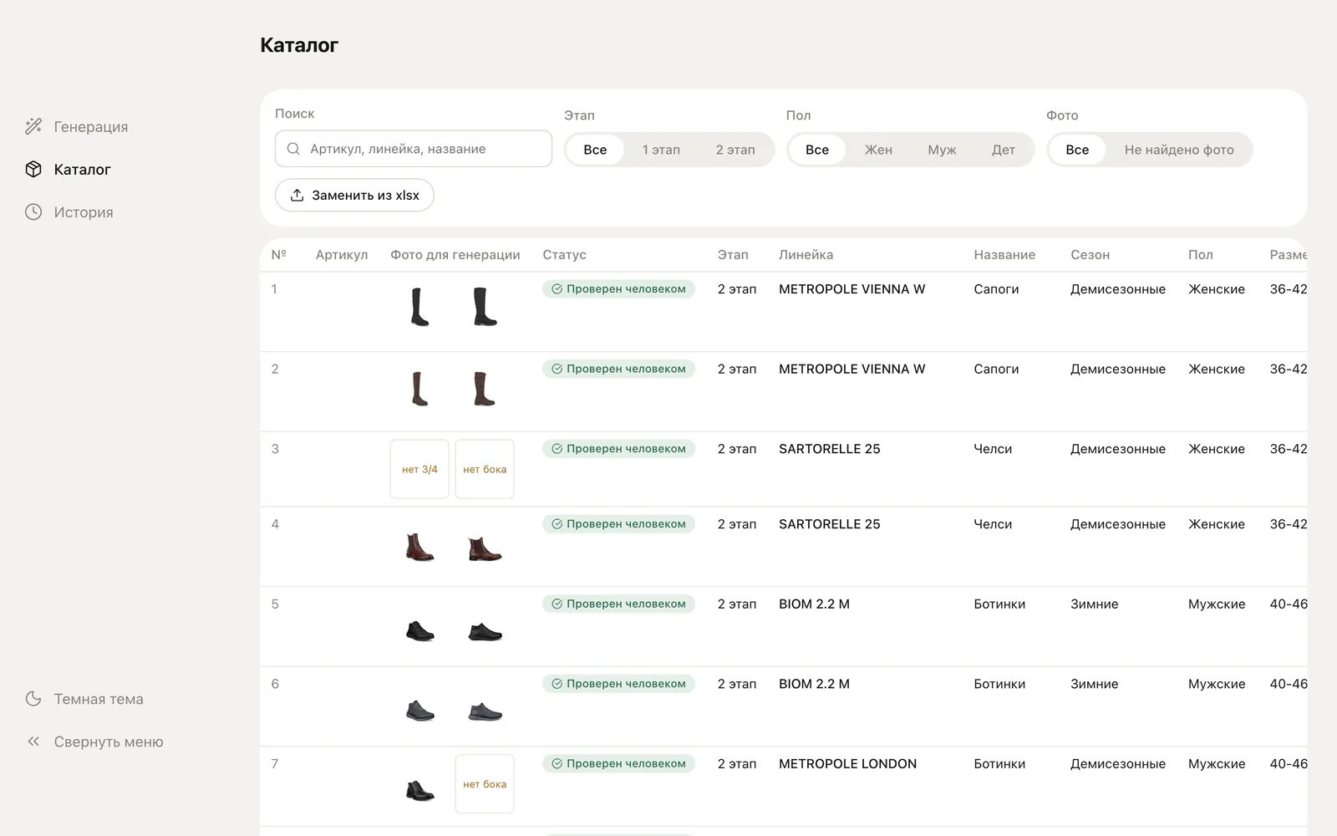This screenshot has height=836, width=1337.
Task: Click 'SARTORELLE 25' cell in row 3
Action: 829,449
